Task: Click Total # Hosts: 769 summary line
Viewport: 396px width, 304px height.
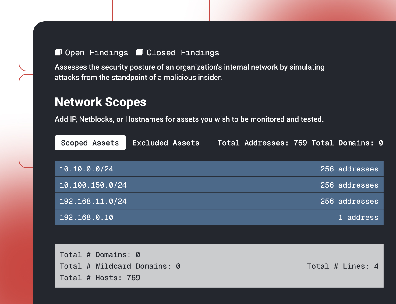Action: tap(100, 278)
